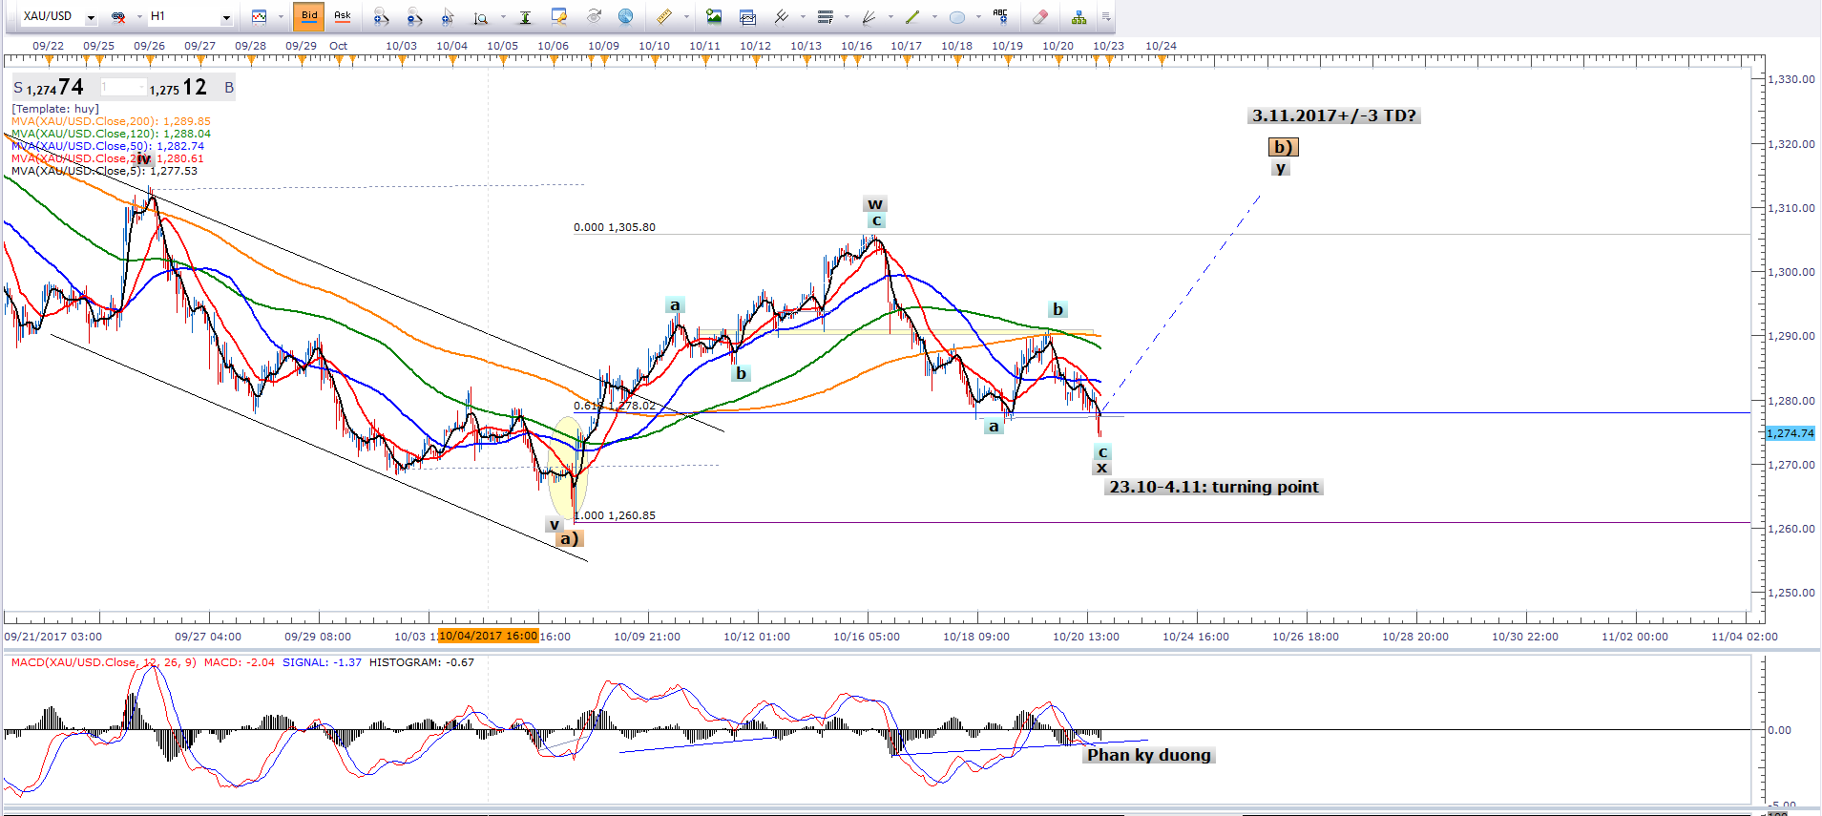1822x816 pixels.
Task: Click the zoom out magnifier icon
Action: pos(414,16)
